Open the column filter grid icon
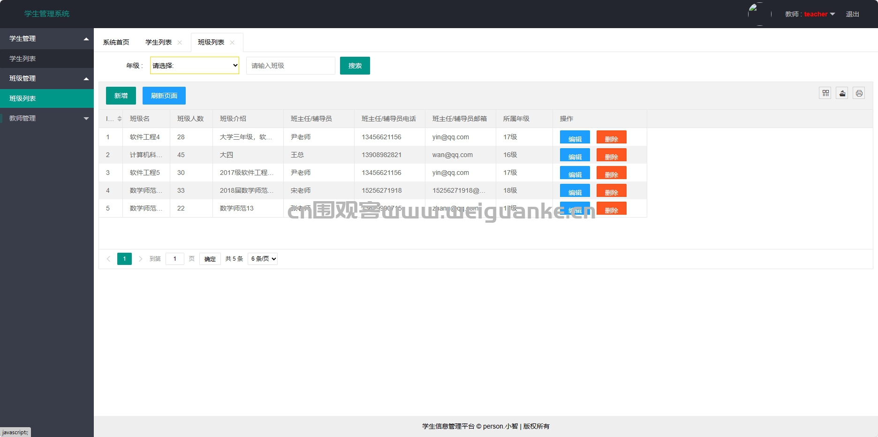The width and height of the screenshot is (878, 437). coord(825,93)
